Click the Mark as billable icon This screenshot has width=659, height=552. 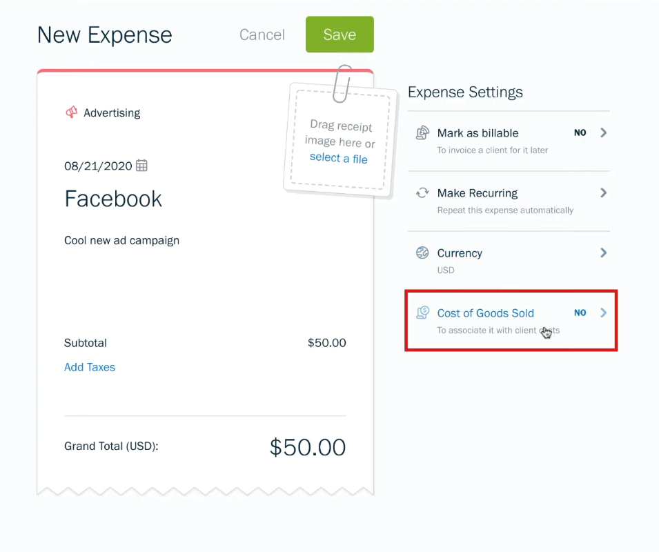pyautogui.click(x=422, y=132)
